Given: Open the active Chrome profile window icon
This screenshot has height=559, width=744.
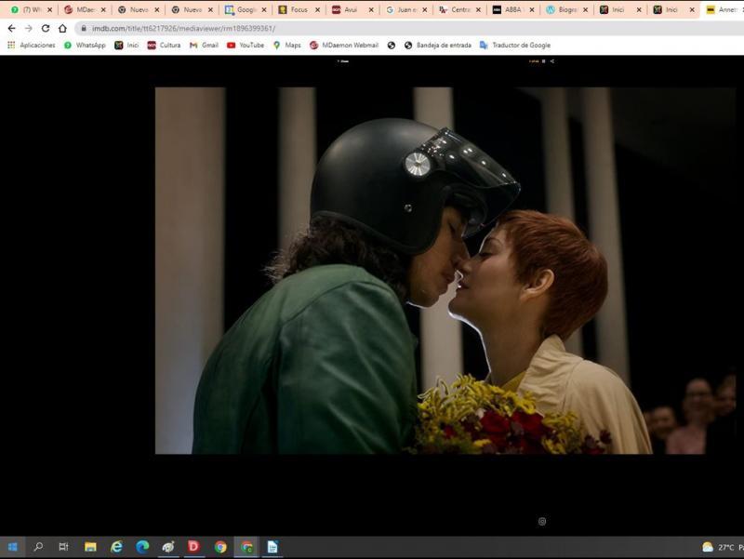Looking at the screenshot, I should pyautogui.click(x=246, y=547).
